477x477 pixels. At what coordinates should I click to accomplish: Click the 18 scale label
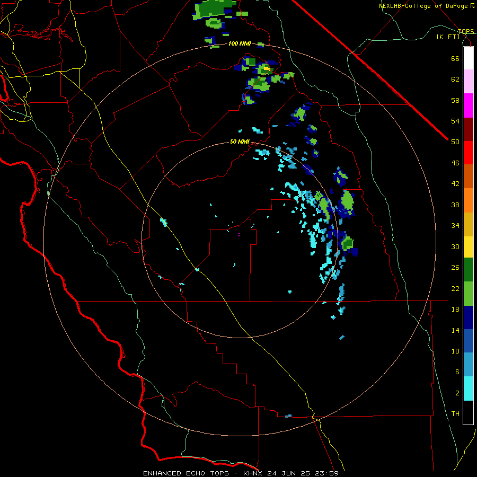point(455,309)
